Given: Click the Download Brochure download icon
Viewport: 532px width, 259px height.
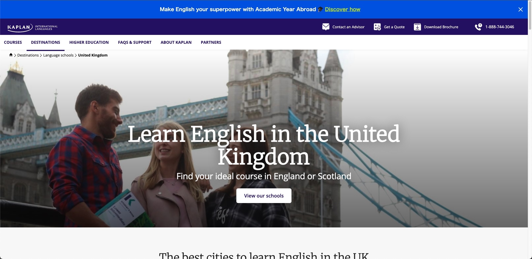Looking at the screenshot, I should 417,27.
